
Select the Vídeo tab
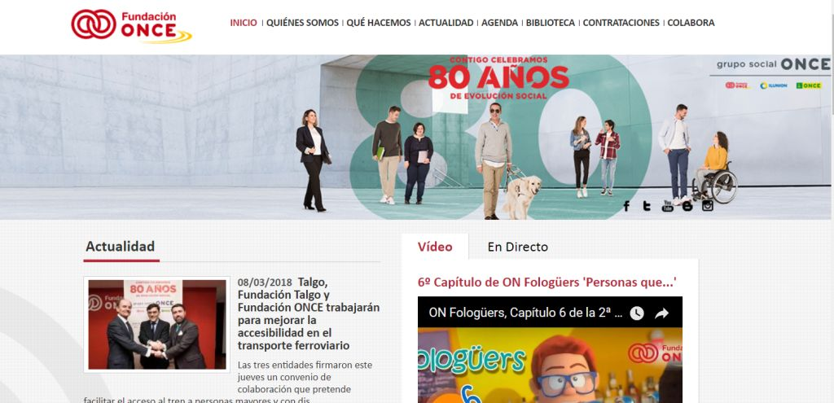click(435, 247)
